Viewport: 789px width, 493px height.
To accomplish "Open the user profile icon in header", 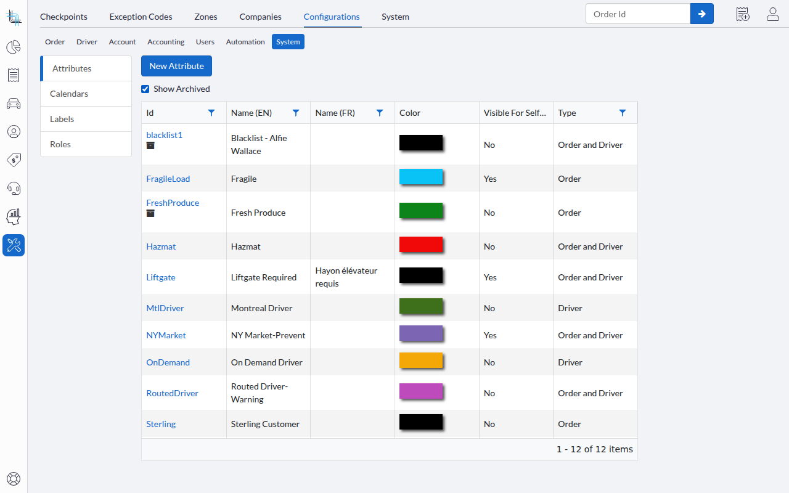I will point(773,14).
